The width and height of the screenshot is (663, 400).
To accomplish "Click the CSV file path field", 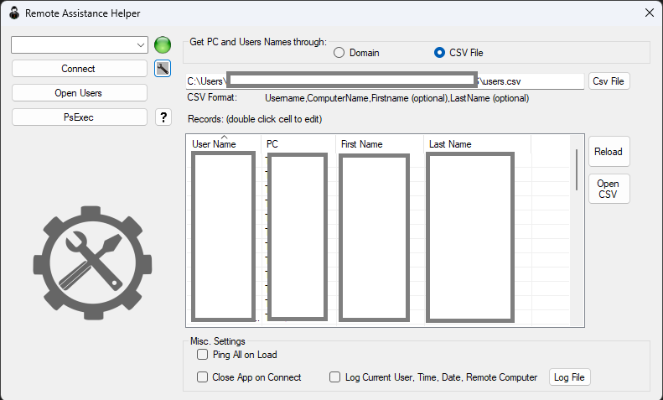I will (x=385, y=81).
